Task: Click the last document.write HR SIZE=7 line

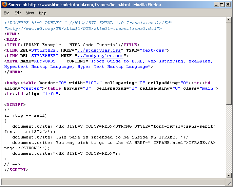Action: coord(66,153)
